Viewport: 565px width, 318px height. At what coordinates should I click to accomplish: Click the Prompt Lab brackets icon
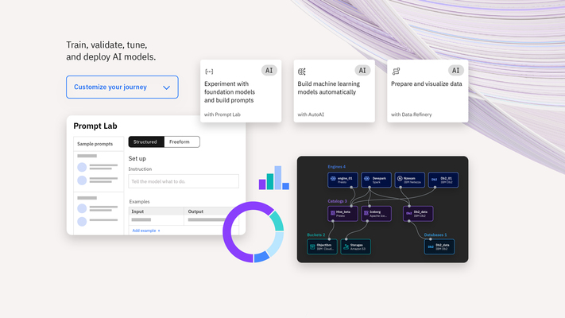[x=209, y=71]
